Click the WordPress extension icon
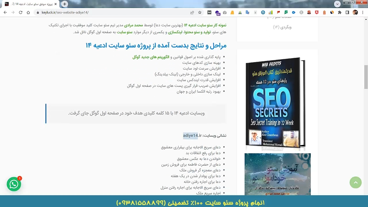This screenshot has width=368, height=207. coord(263,12)
